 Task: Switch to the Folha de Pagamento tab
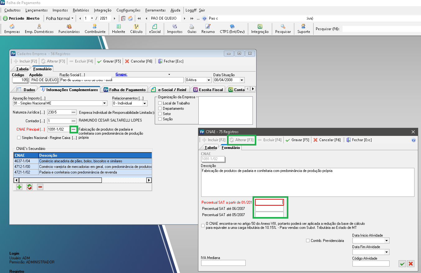[125, 90]
